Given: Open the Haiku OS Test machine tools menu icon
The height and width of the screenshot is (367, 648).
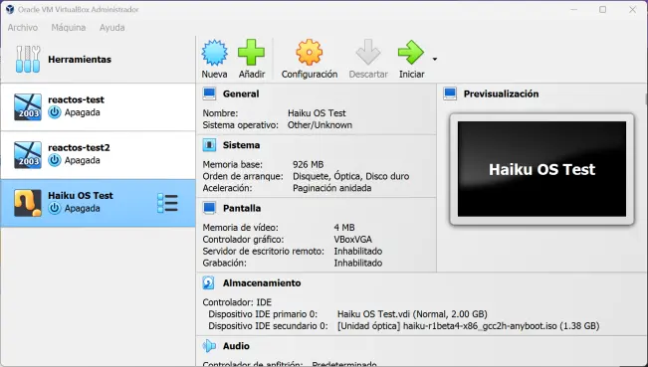Looking at the screenshot, I should tap(167, 203).
